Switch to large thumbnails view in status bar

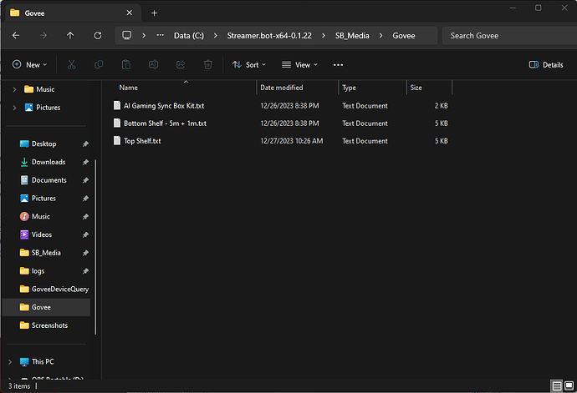(569, 386)
